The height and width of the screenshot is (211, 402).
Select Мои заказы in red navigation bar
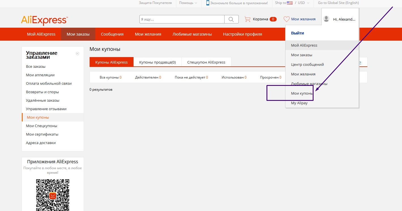coord(78,34)
